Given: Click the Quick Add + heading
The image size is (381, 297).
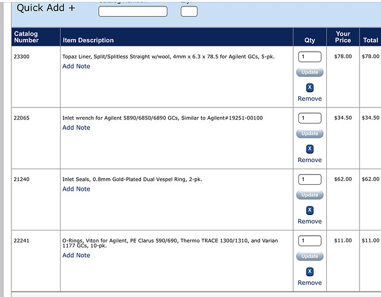Looking at the screenshot, I should (46, 8).
